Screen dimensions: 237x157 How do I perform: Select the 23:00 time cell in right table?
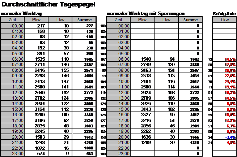118,154
